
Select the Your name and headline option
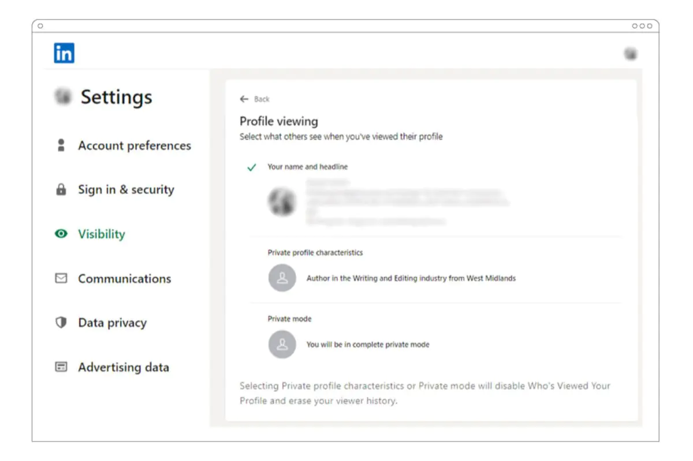coord(307,167)
